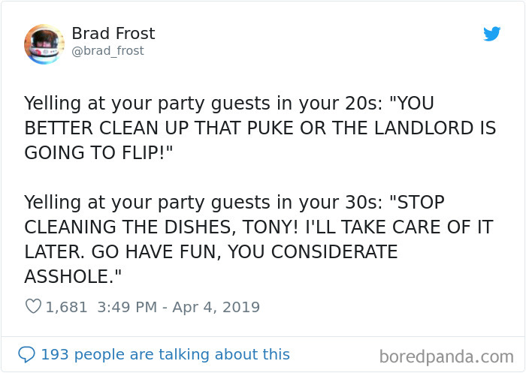Click the 1,681 likes count
This screenshot has width=526, height=373.
66,307
